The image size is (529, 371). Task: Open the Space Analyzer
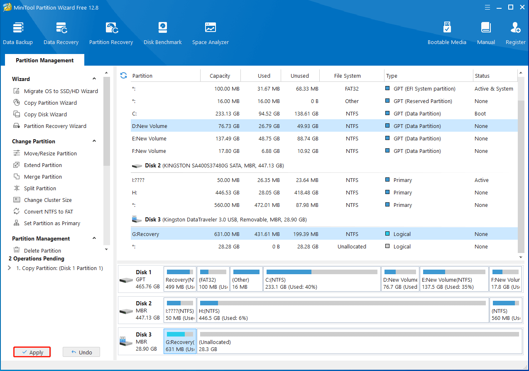coord(211,33)
